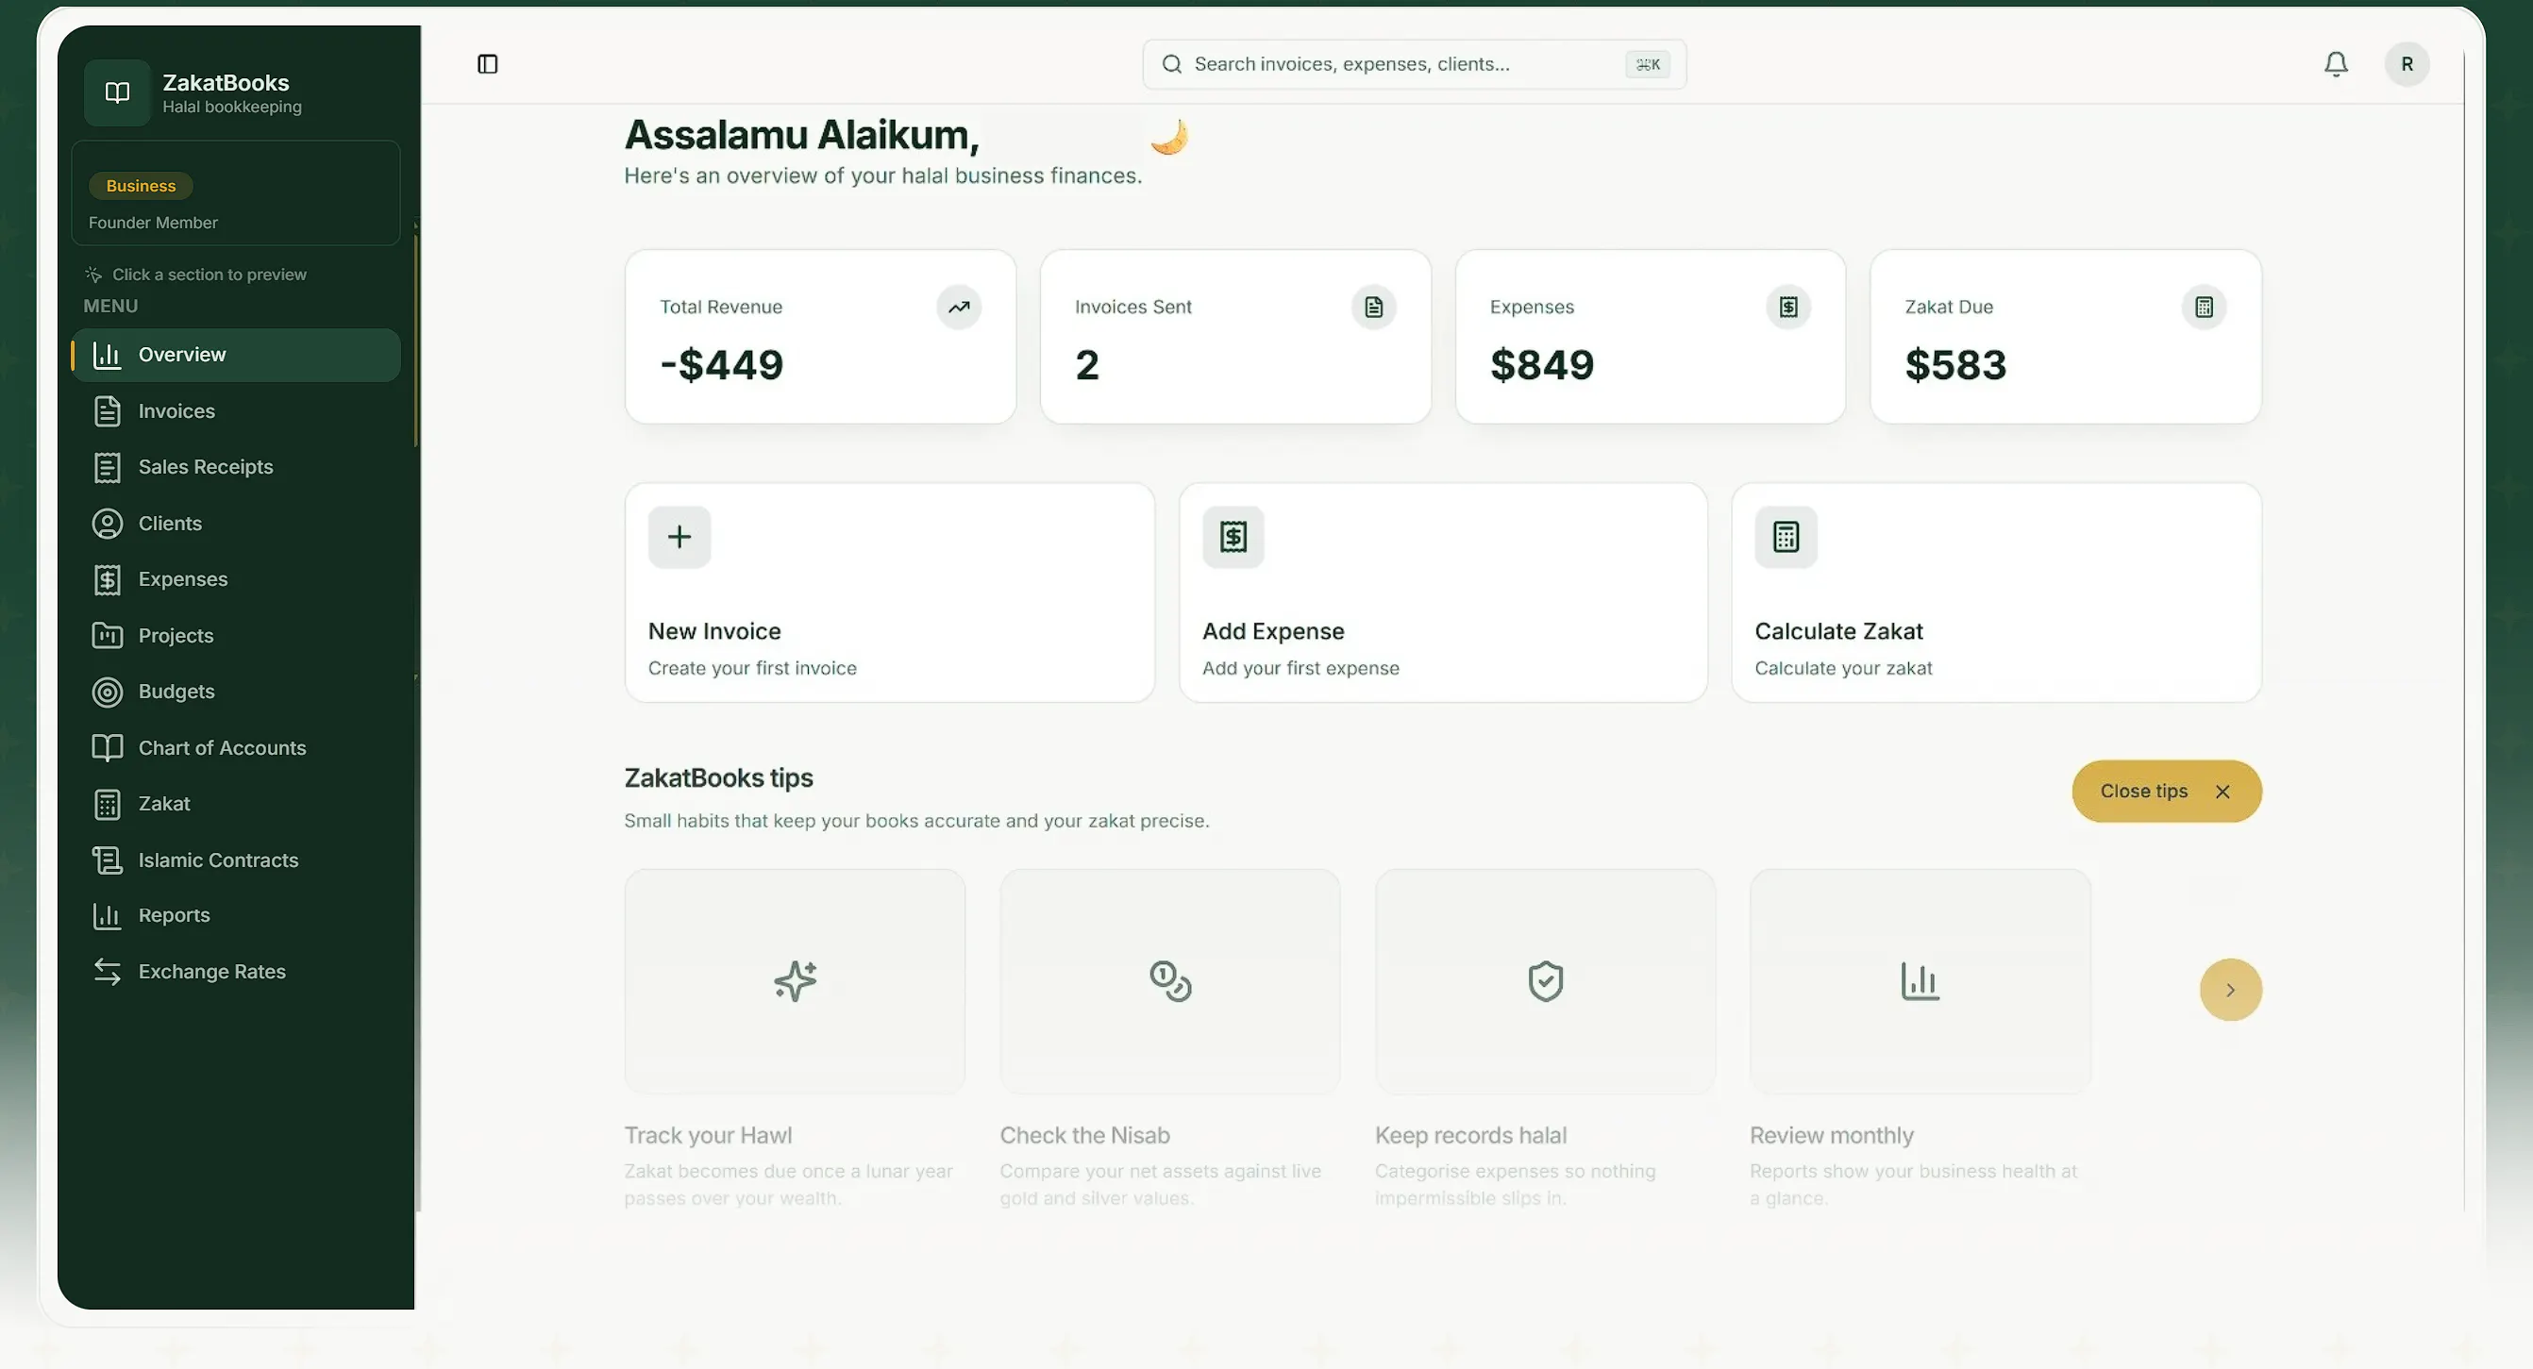Open the R user avatar menu

click(x=2407, y=64)
